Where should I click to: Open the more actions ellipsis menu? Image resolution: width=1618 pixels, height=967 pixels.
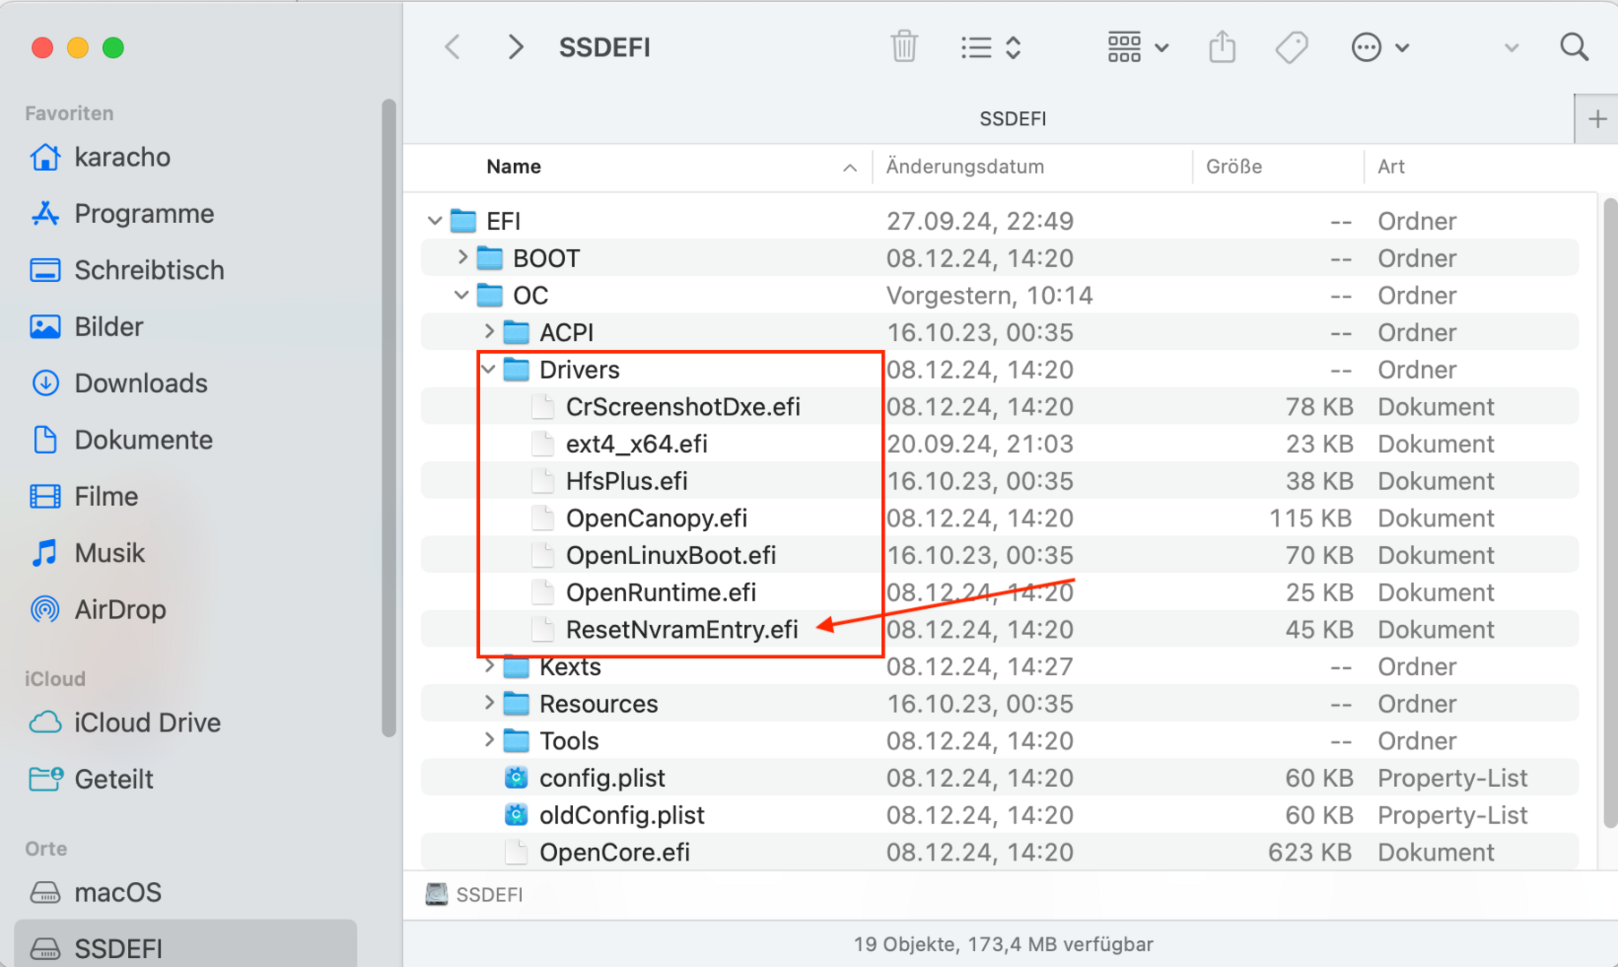click(x=1380, y=47)
